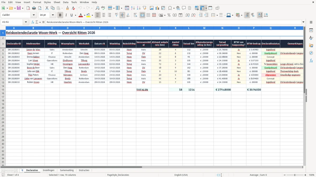Align text left

98,15
